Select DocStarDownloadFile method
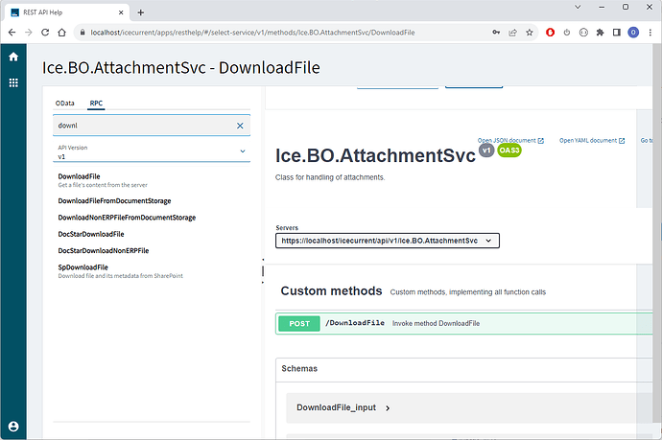662x440 pixels. [x=91, y=234]
